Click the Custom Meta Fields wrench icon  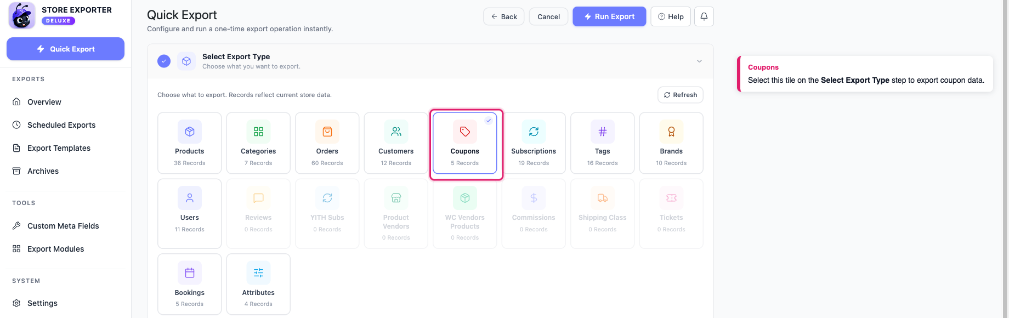pos(16,226)
